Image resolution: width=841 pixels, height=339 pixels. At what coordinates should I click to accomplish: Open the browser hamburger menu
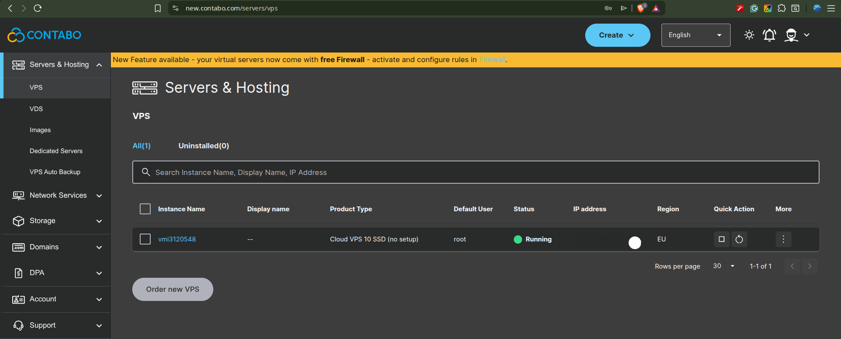pyautogui.click(x=831, y=8)
